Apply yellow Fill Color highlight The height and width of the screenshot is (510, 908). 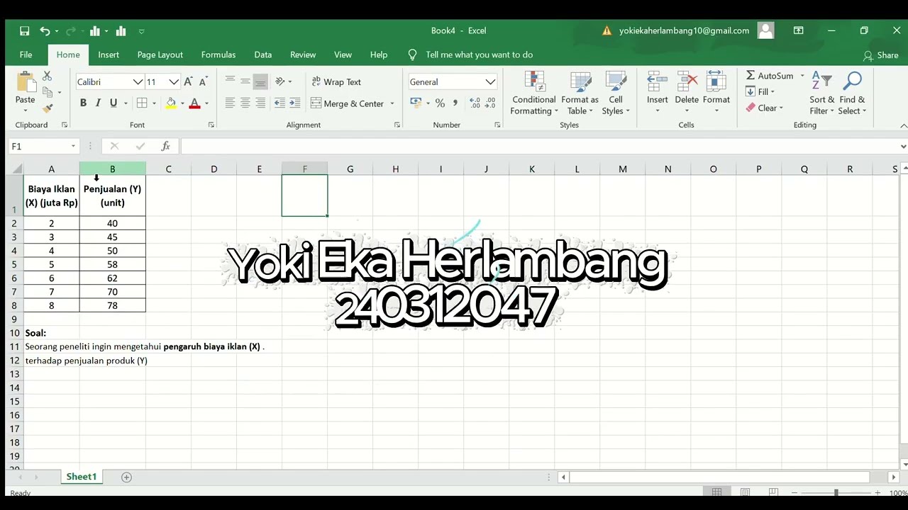(x=171, y=103)
